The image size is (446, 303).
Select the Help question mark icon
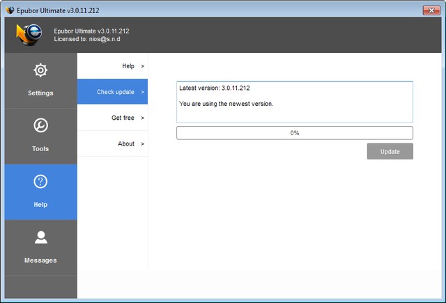(40, 182)
